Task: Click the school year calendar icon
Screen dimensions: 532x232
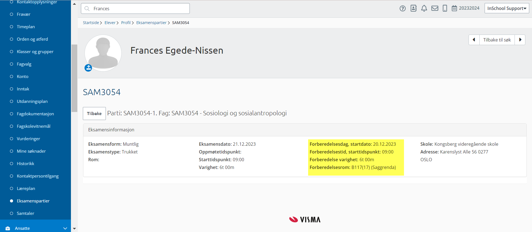Action: [x=454, y=8]
